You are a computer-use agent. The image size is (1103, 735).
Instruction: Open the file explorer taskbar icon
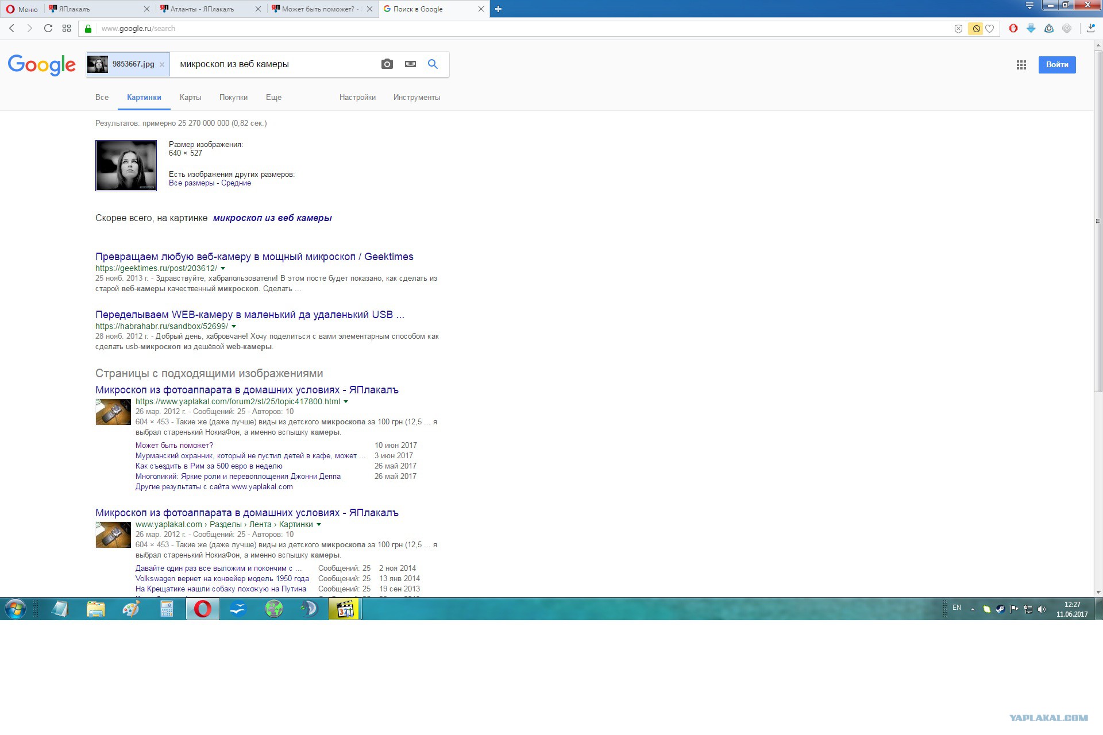(x=96, y=609)
